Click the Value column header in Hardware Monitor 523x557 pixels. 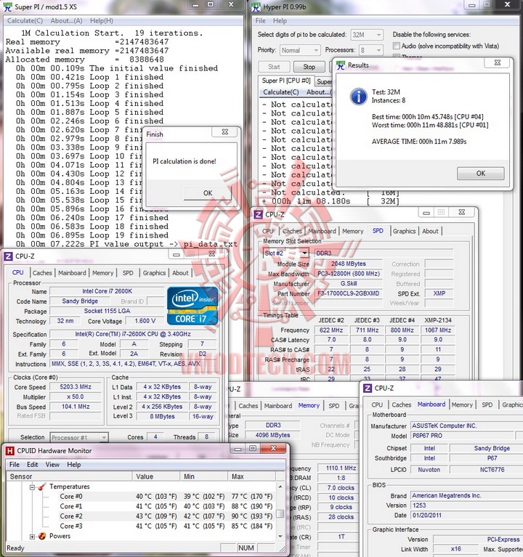[x=155, y=476]
